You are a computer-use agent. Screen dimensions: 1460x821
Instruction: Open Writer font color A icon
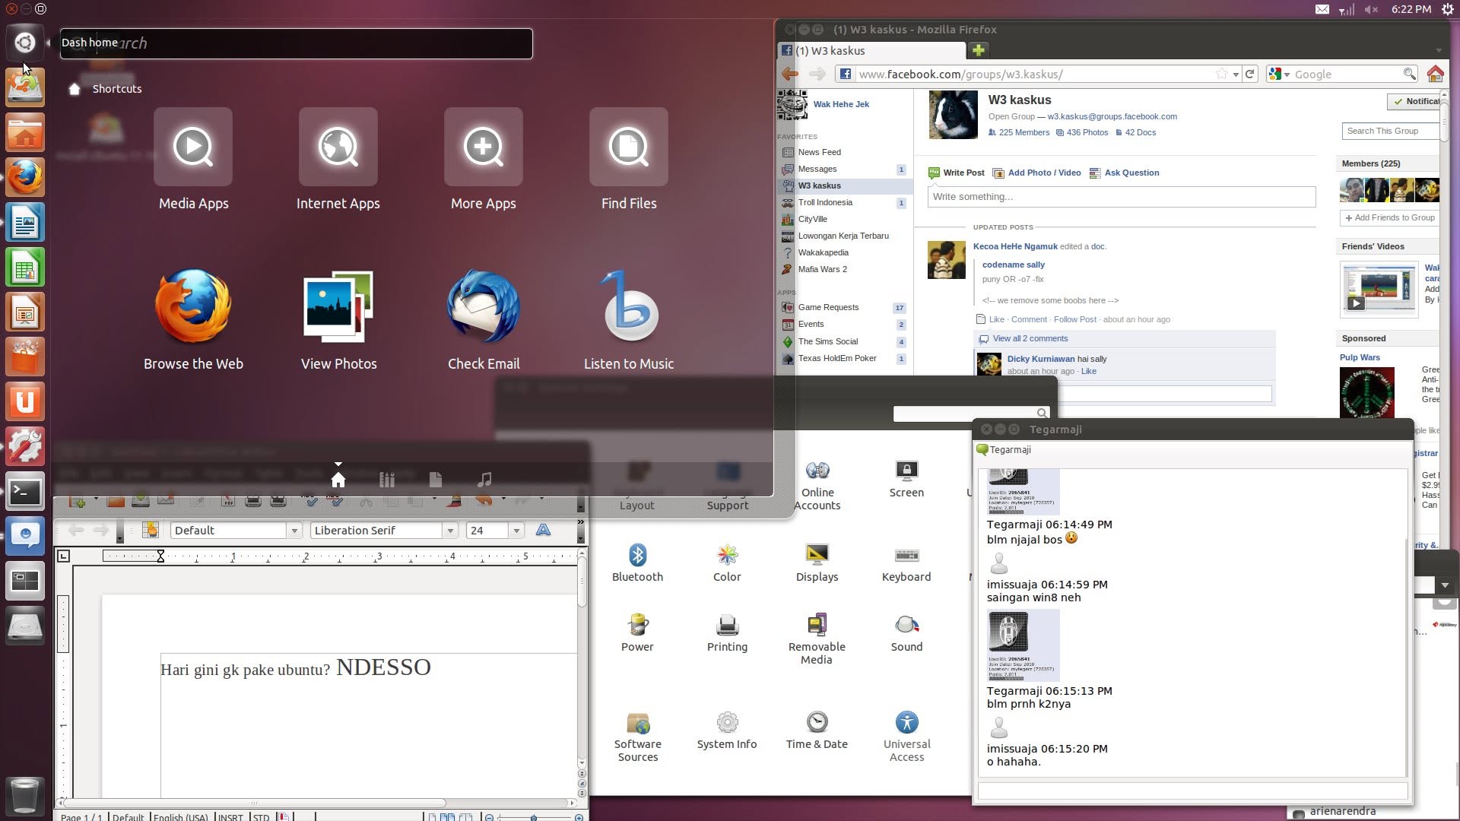[x=543, y=530]
